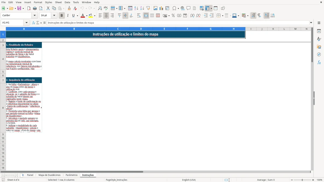Adjust the zoom slider in the status bar
324x182 pixels.
coord(302,180)
